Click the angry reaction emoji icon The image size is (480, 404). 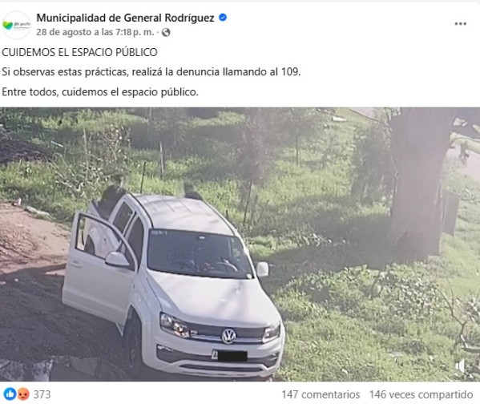[23, 394]
